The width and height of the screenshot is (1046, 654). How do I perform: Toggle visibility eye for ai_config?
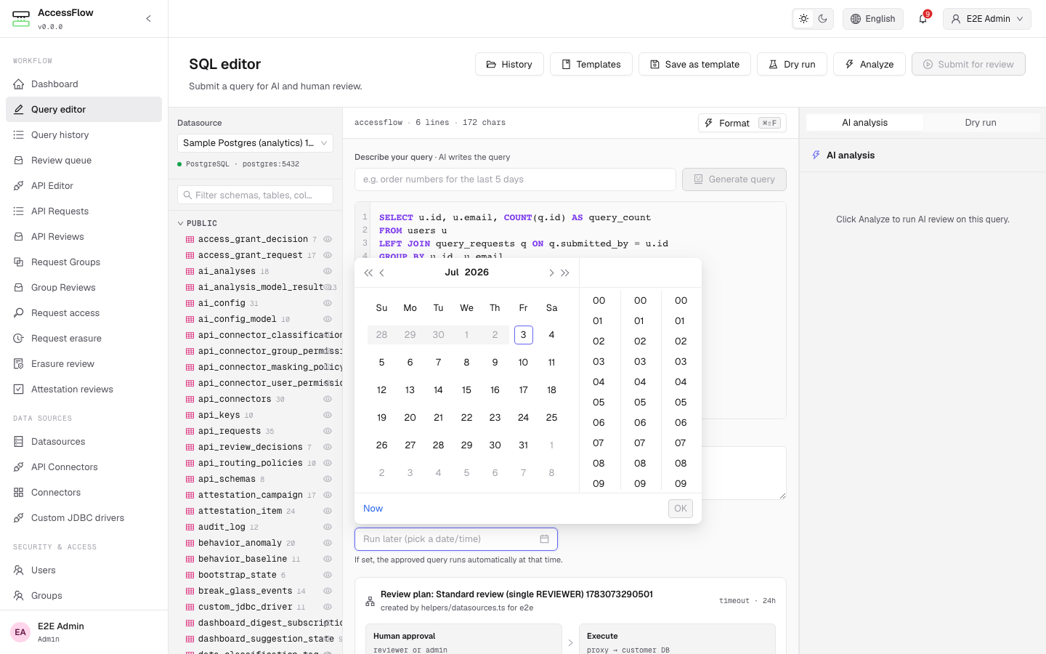tap(328, 303)
